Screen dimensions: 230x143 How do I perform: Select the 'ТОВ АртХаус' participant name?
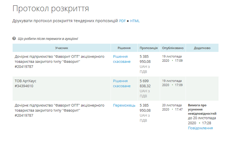(x=25, y=81)
